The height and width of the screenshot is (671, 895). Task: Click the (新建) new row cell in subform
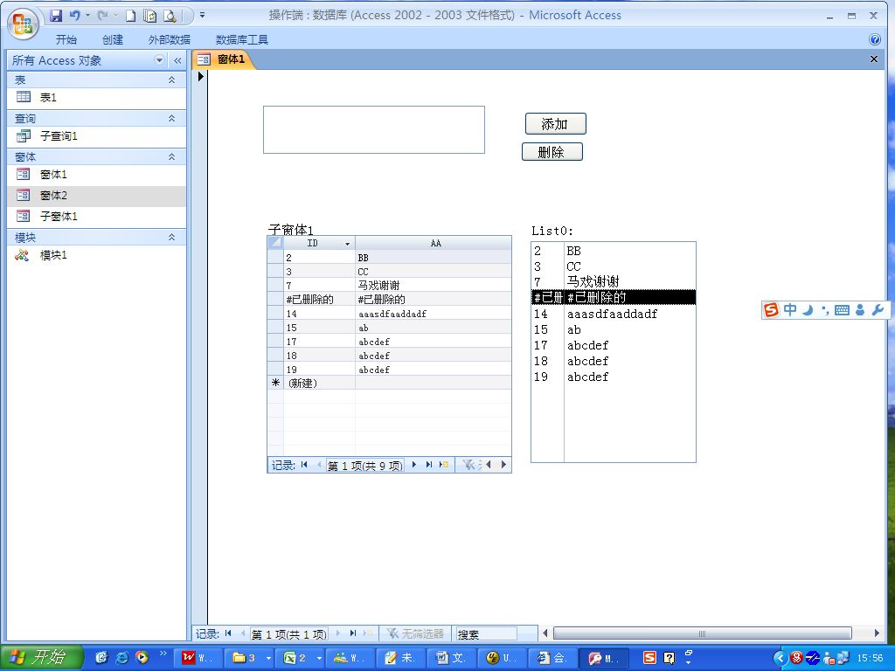click(x=319, y=384)
